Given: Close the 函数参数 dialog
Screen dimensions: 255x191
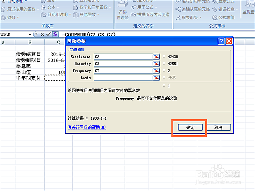Looking at the screenshot, I should tap(229, 41).
